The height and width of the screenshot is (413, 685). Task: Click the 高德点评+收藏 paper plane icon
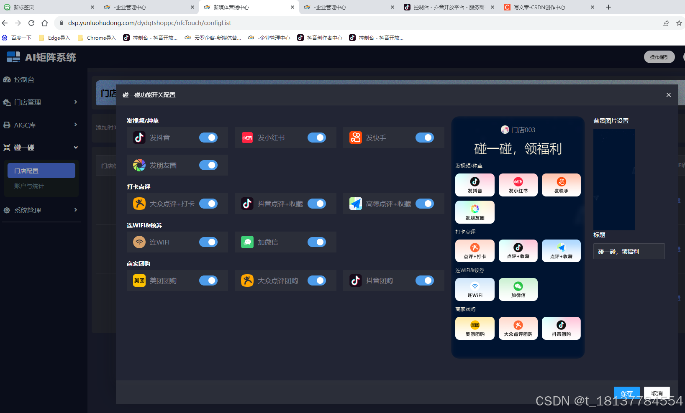coord(356,204)
